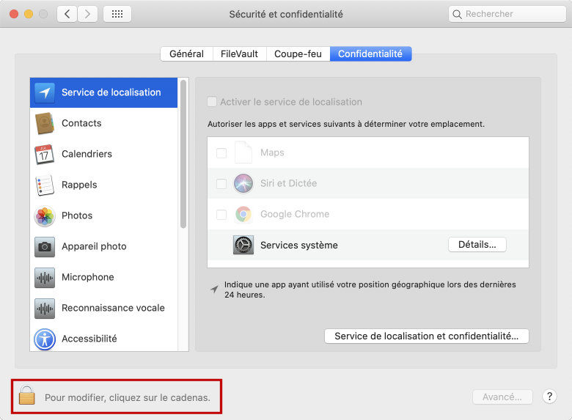Select Accessibilité in the privacy list
572x420 pixels.
pos(103,339)
